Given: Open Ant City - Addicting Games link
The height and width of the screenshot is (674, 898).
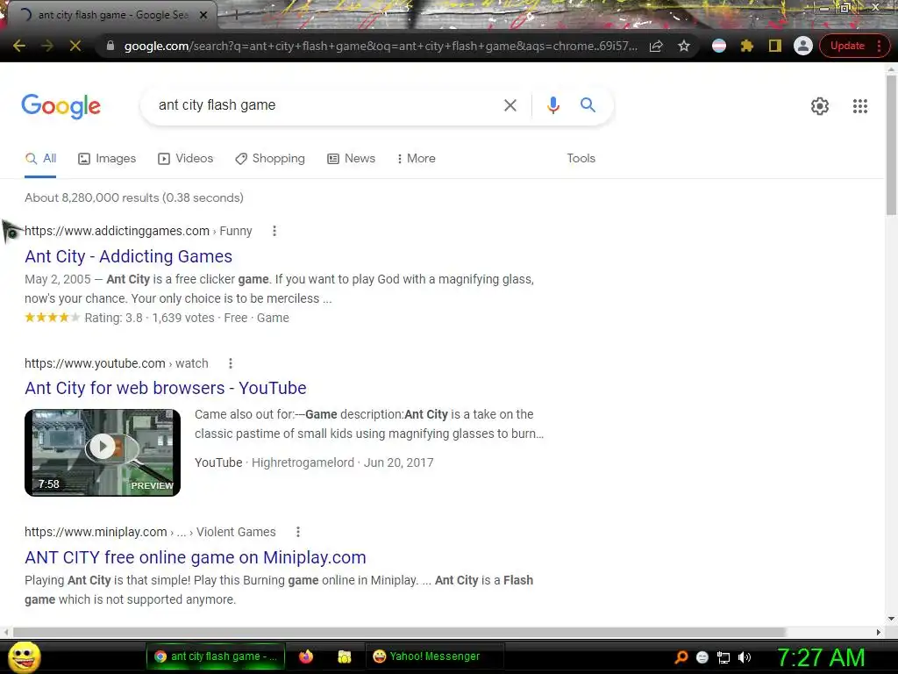Looking at the screenshot, I should click(128, 256).
